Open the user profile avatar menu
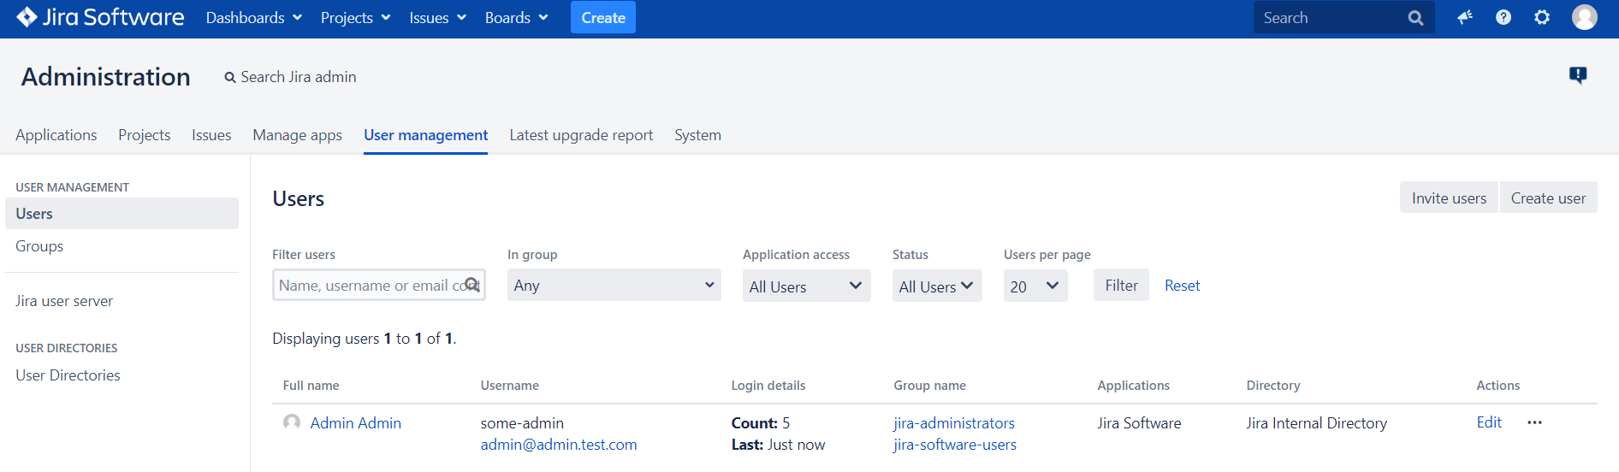 coord(1585,17)
